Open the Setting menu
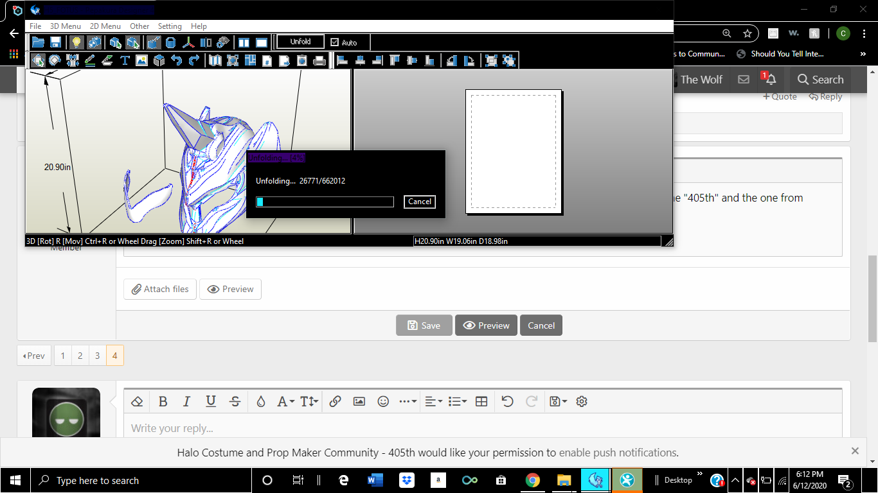Viewport: 878px width, 493px height. point(170,26)
